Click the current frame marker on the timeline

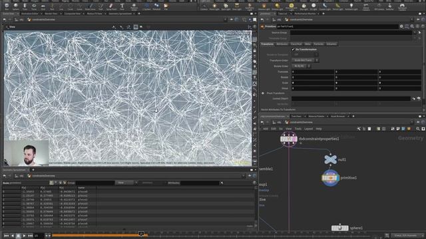(x=141, y=234)
